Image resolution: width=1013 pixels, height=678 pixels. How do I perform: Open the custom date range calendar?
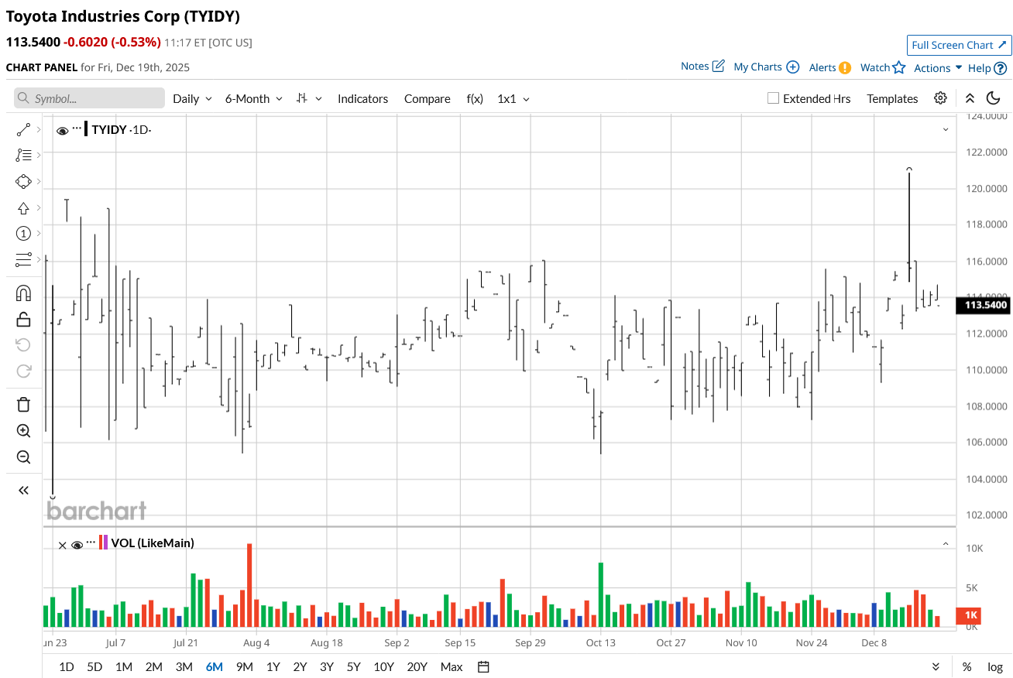(483, 666)
